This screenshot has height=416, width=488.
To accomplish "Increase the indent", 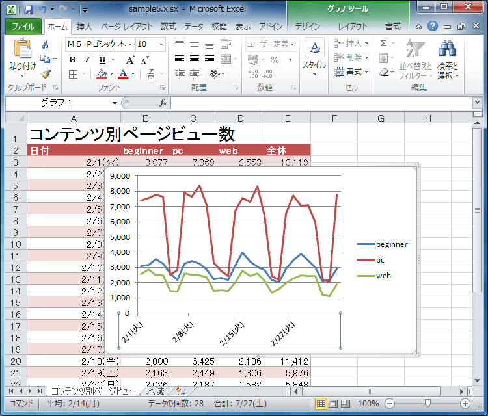I will [195, 74].
